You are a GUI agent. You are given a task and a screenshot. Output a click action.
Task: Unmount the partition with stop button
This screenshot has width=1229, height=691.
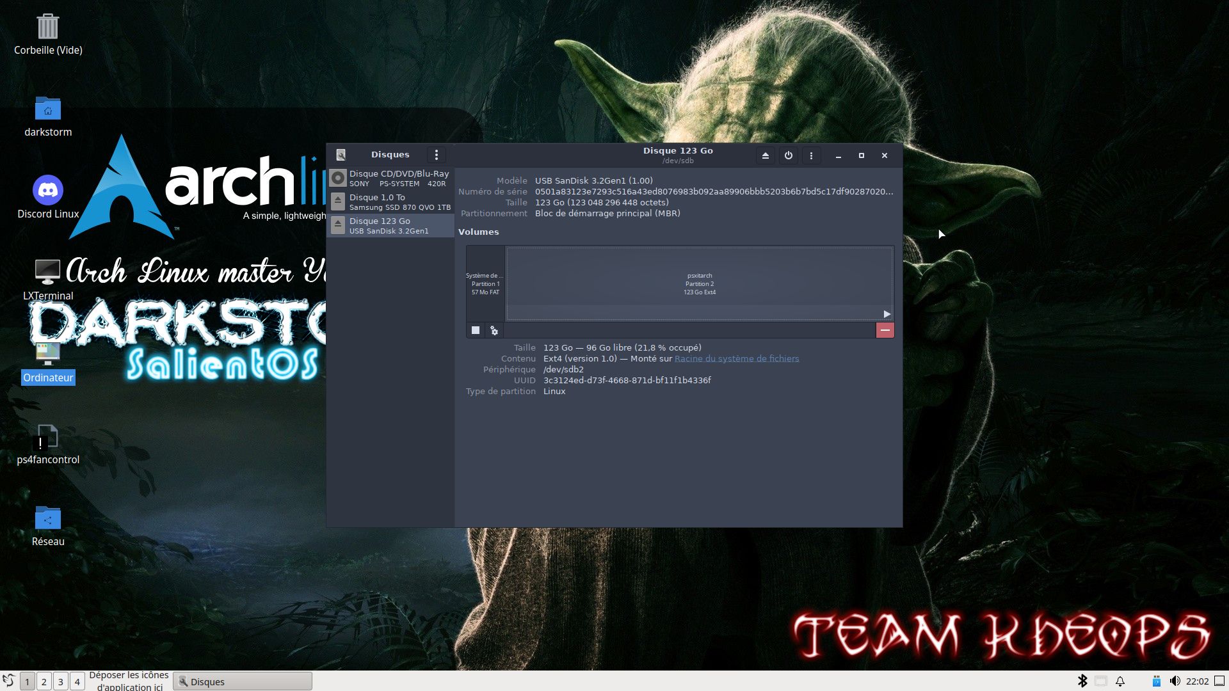tap(476, 330)
